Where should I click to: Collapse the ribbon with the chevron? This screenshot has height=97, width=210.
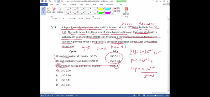point(168,17)
